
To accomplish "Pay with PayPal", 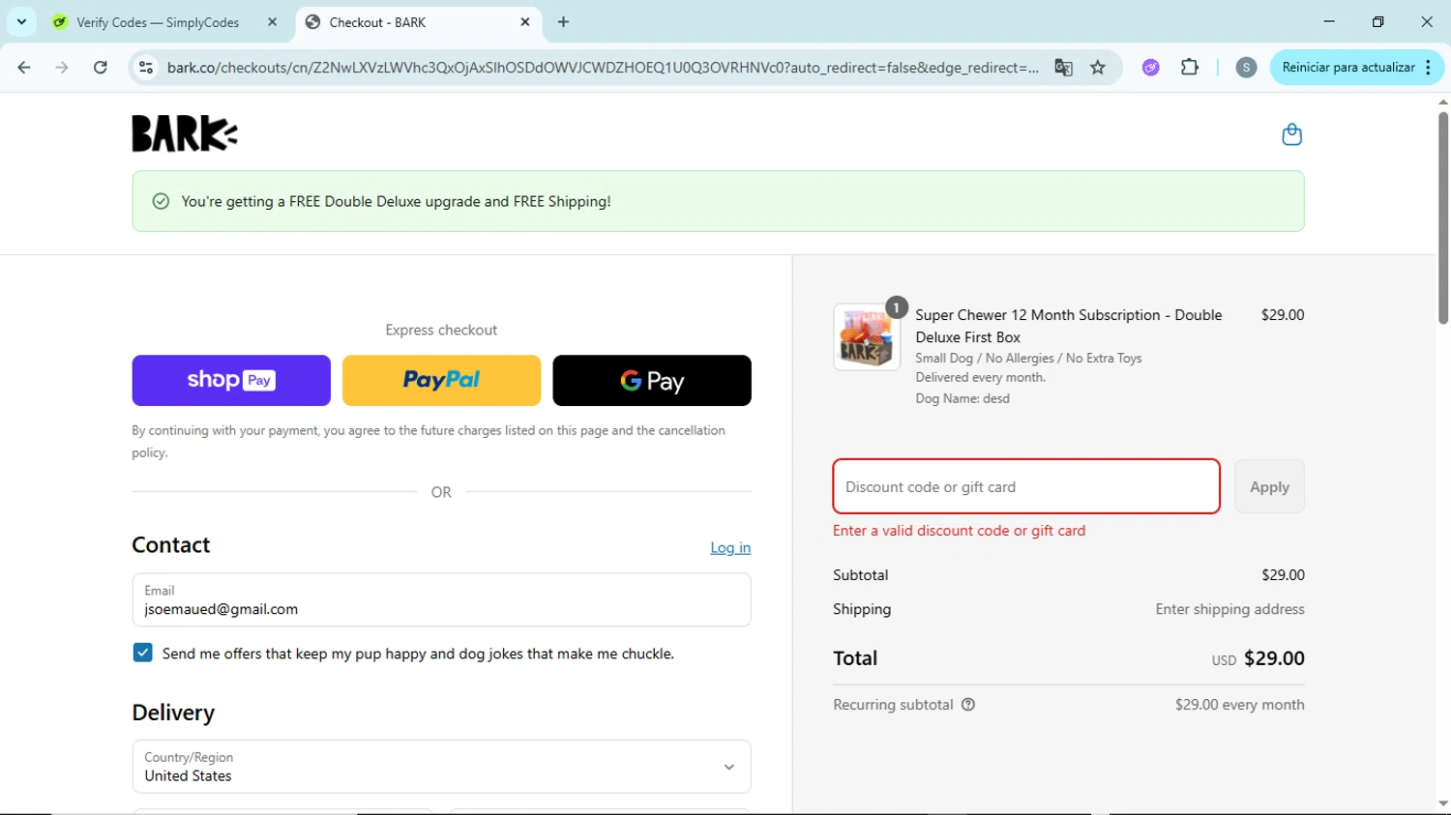I will (x=441, y=380).
